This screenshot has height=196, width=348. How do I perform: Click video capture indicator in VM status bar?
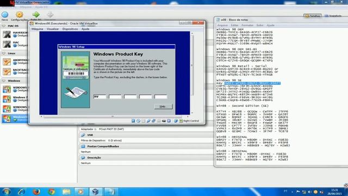pyautogui.click(x=164, y=121)
